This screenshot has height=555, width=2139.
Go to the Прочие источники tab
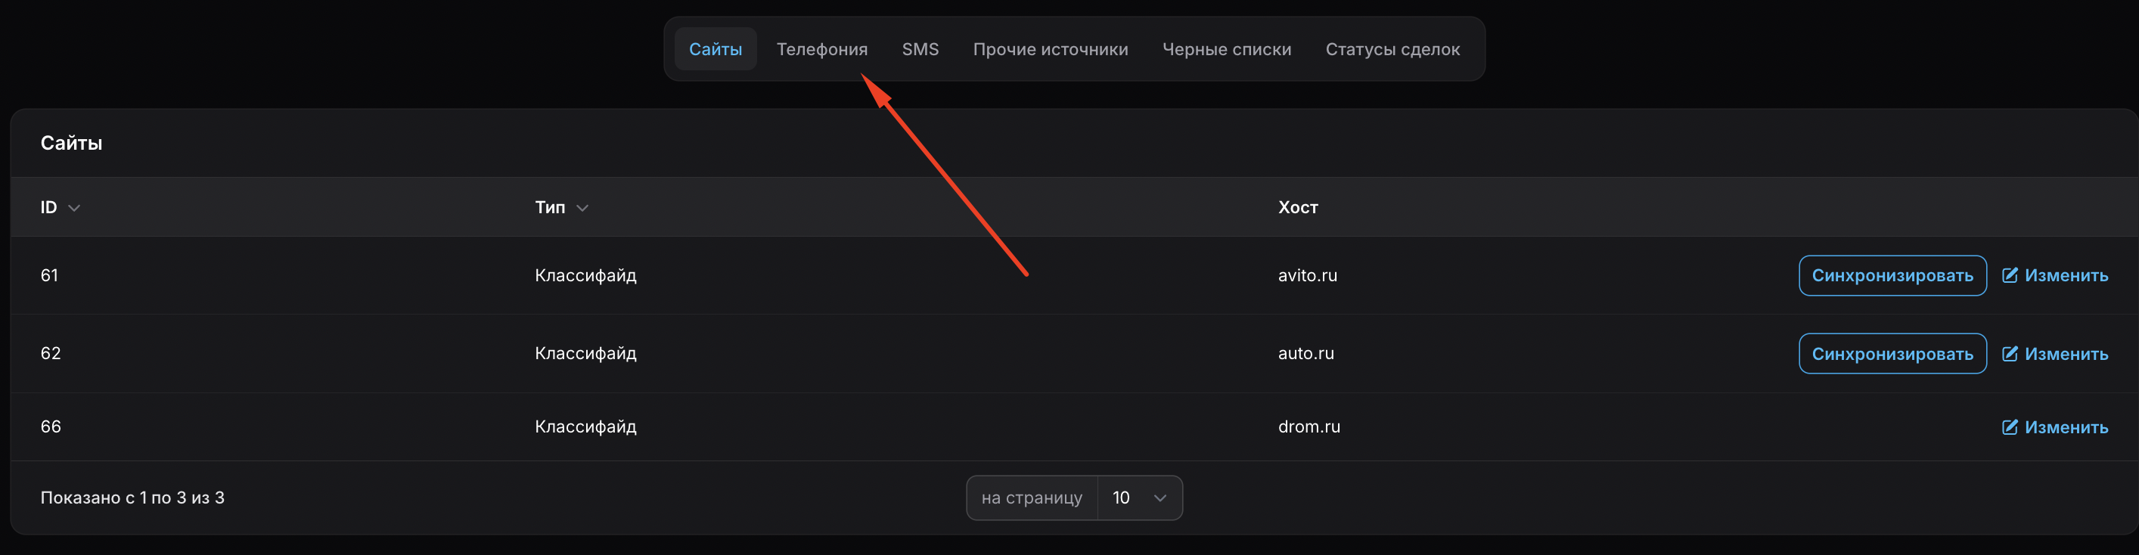point(1050,50)
